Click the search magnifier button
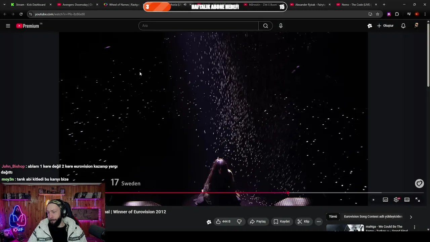The image size is (430, 242). pyautogui.click(x=265, y=26)
